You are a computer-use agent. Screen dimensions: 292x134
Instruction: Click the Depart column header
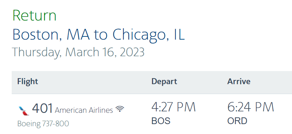tap(164, 82)
